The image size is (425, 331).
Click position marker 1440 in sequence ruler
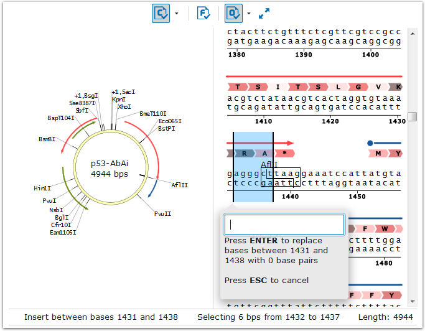pos(290,197)
